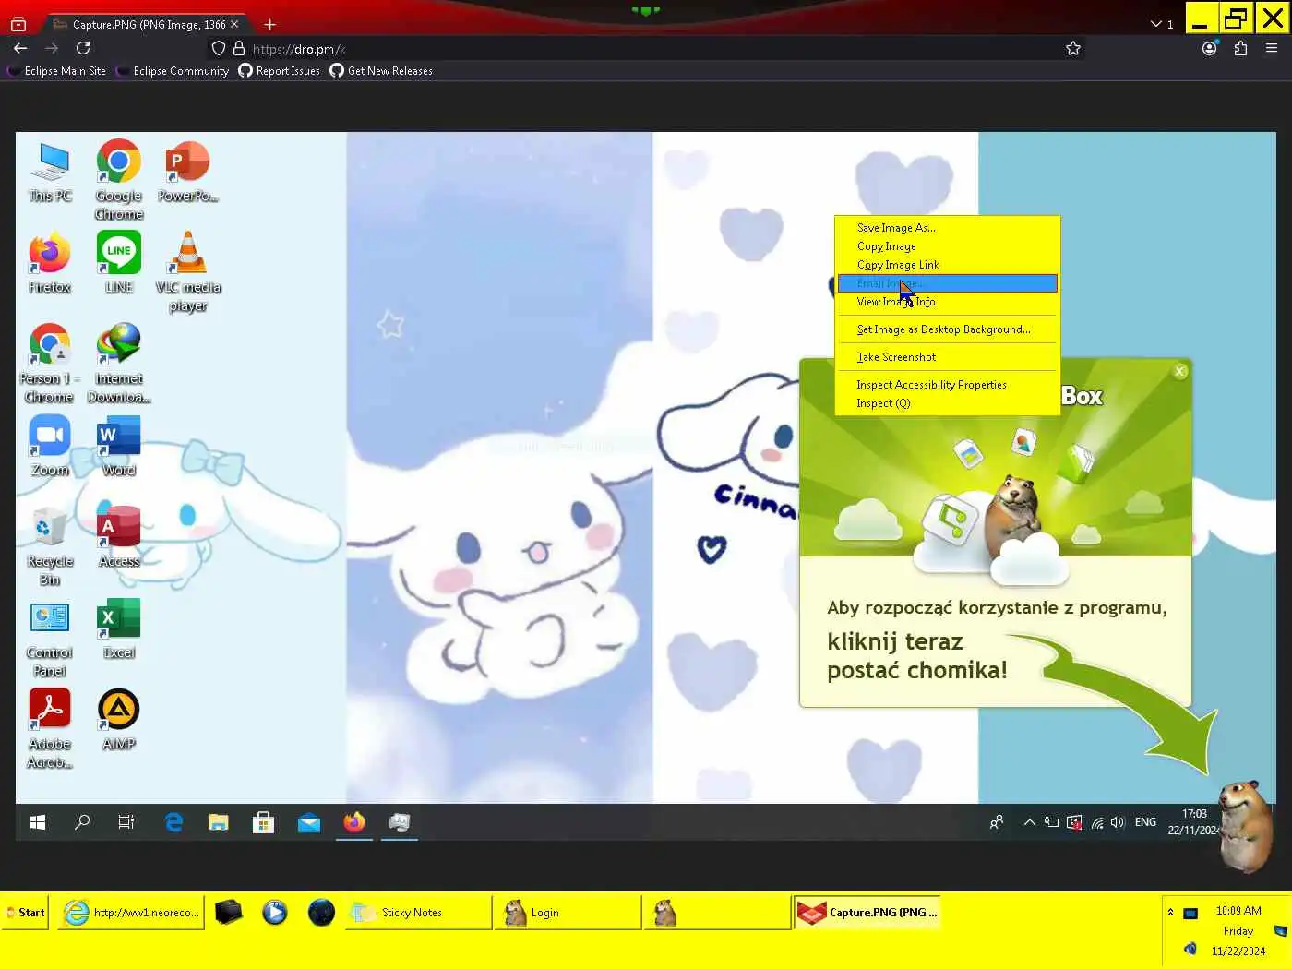This screenshot has width=1292, height=969.
Task: Choose View Image Info in context menu
Action: coord(947,302)
